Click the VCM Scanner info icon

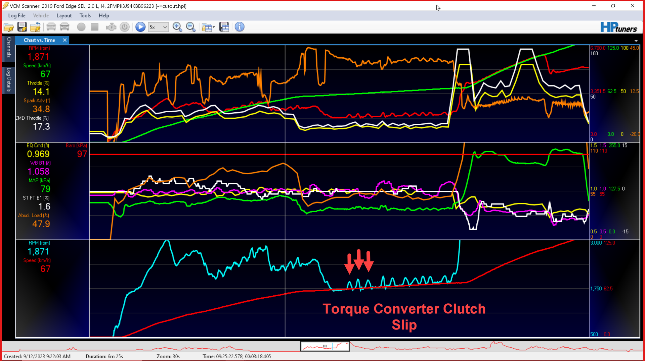[240, 27]
